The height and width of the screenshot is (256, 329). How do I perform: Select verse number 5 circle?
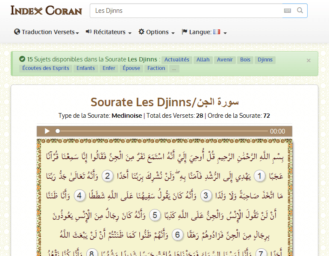(156, 215)
